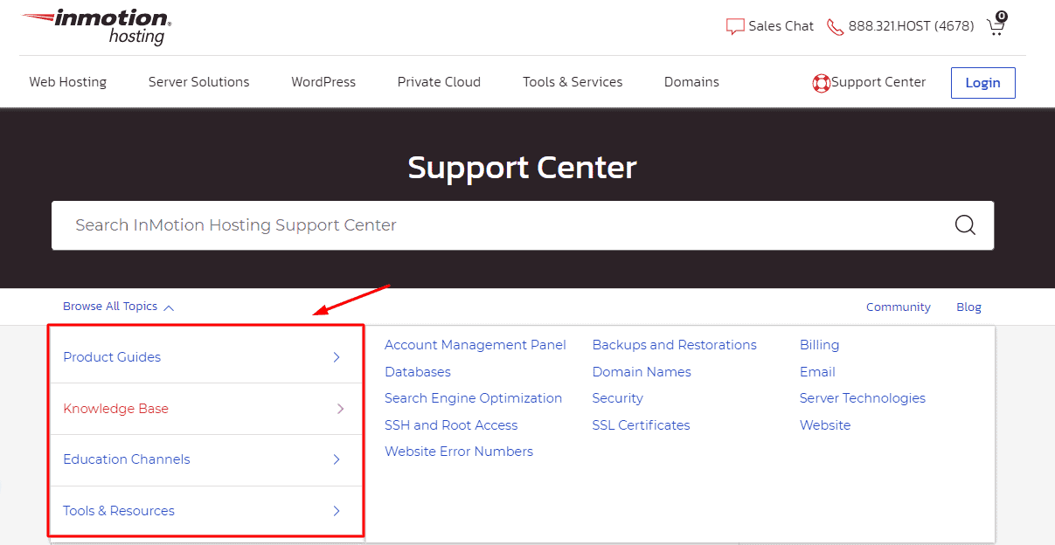The image size is (1055, 545).
Task: Click the Sales Chat bubble icon
Action: coord(735,27)
